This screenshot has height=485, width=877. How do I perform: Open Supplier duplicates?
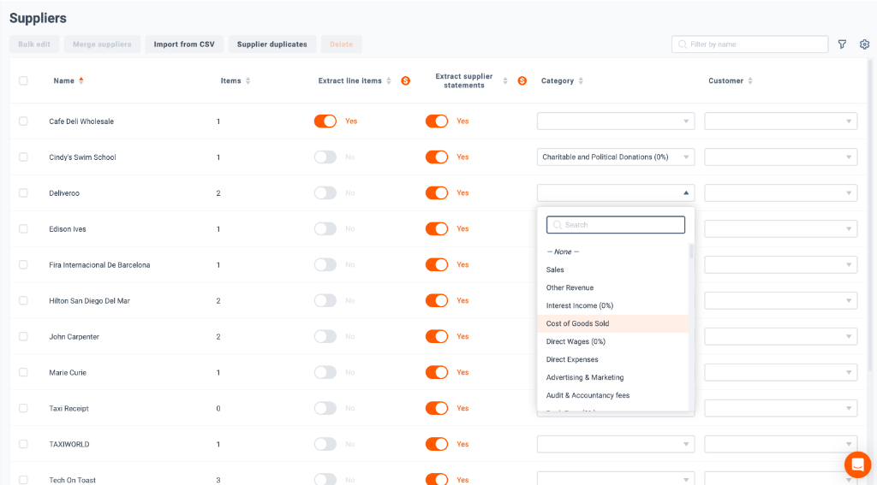[x=271, y=44]
